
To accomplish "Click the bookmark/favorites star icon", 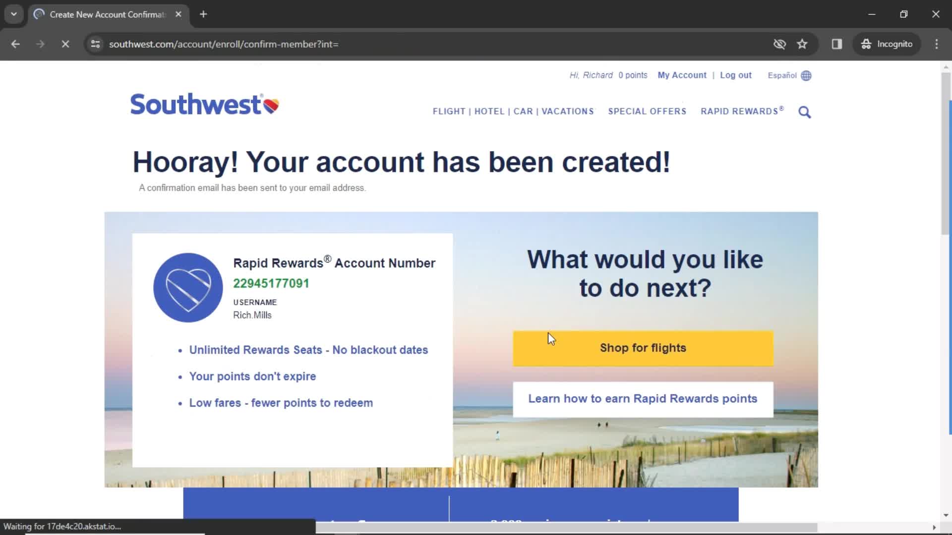I will [803, 44].
